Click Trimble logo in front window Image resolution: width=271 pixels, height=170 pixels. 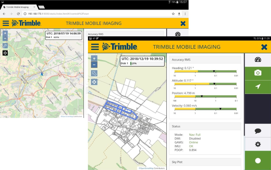[120, 47]
